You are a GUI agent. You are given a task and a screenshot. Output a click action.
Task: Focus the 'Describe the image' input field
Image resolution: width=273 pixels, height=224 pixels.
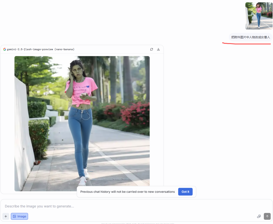(x=126, y=206)
